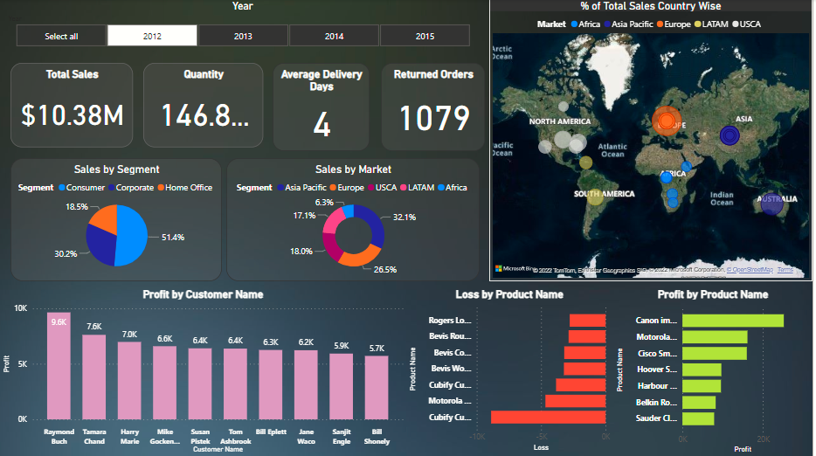Select the 2013 year slicer
This screenshot has height=456, width=816.
(x=243, y=36)
